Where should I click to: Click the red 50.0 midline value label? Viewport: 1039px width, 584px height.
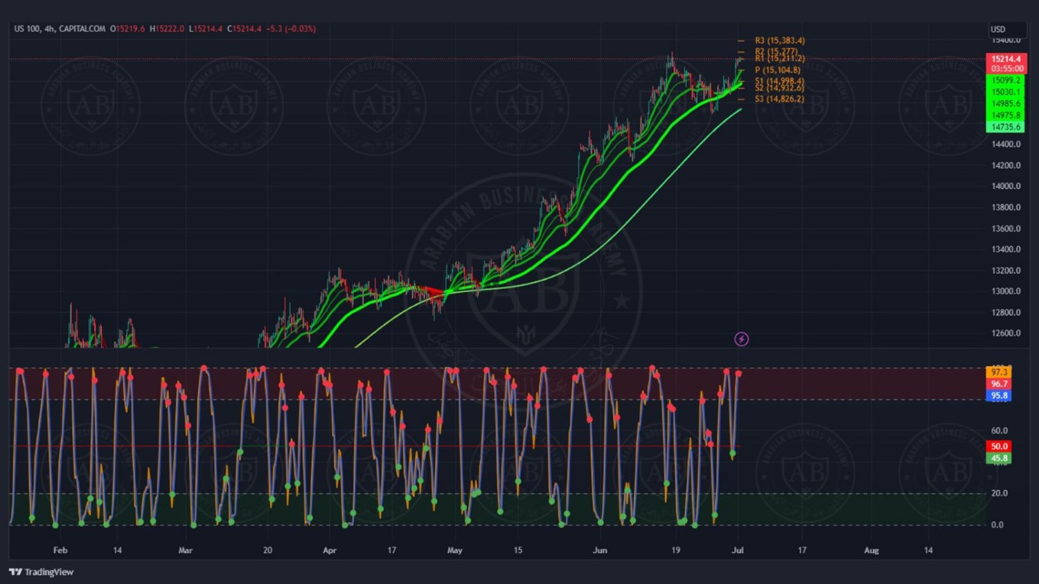[x=999, y=446]
